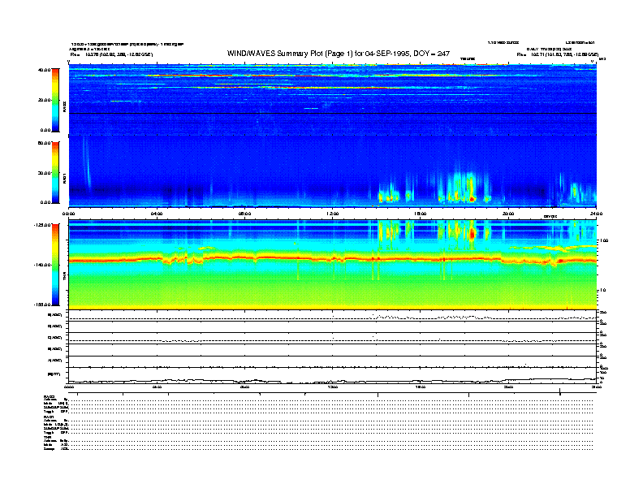Click 00:00 tick label under RAD1 spectrogram

click(68, 214)
